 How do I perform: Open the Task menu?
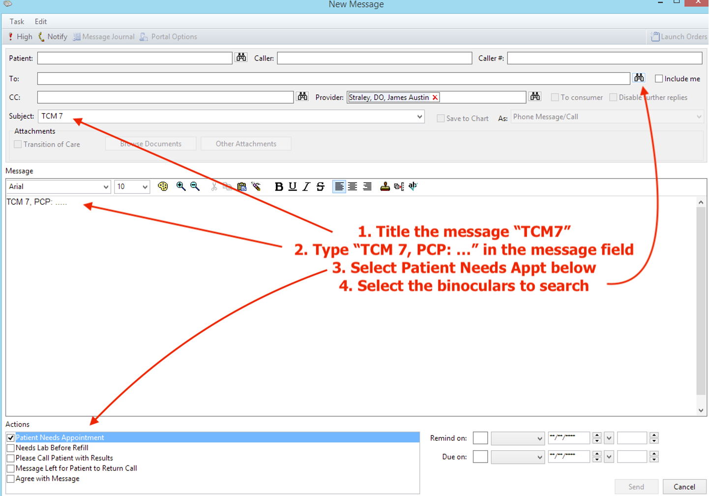tap(17, 22)
